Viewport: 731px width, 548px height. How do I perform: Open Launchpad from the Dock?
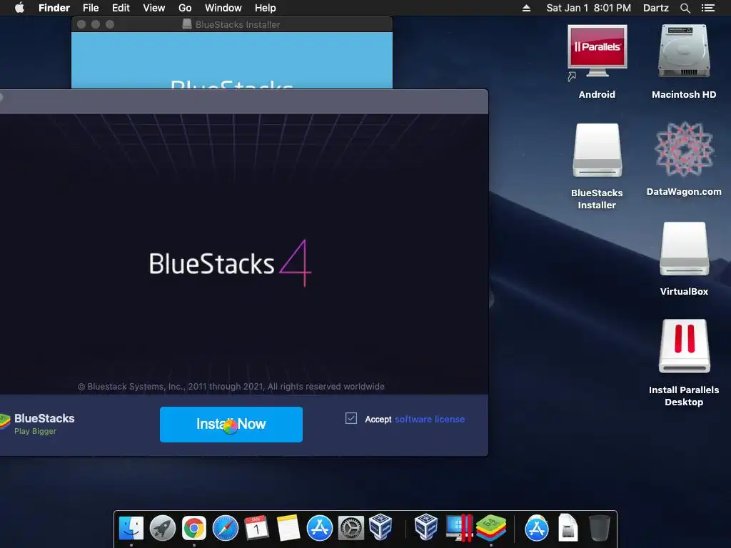point(163,528)
